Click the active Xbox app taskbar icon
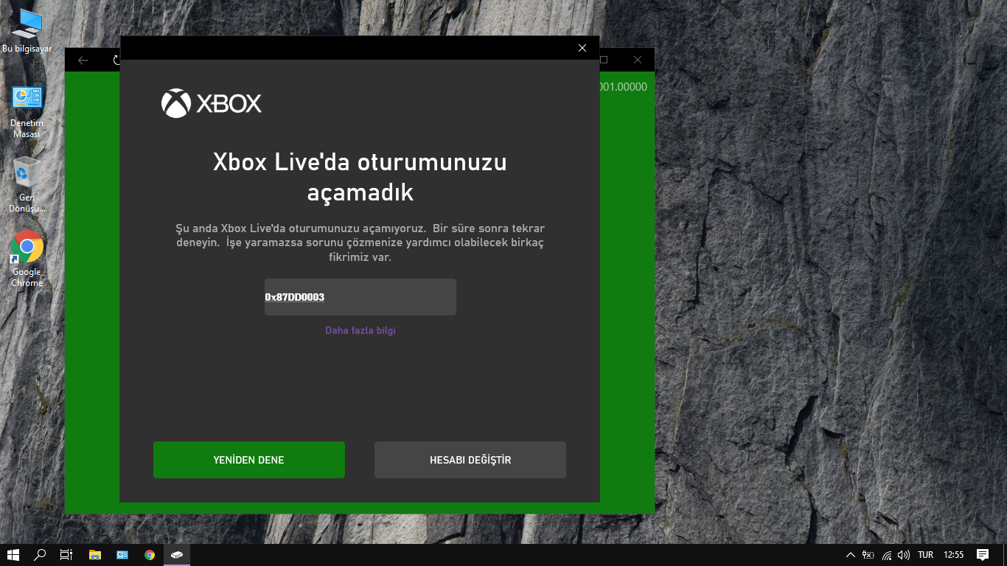1007x566 pixels. click(177, 555)
